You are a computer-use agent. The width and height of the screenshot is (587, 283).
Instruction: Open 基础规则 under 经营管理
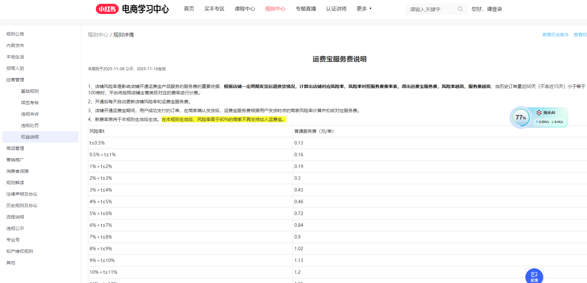(x=30, y=91)
